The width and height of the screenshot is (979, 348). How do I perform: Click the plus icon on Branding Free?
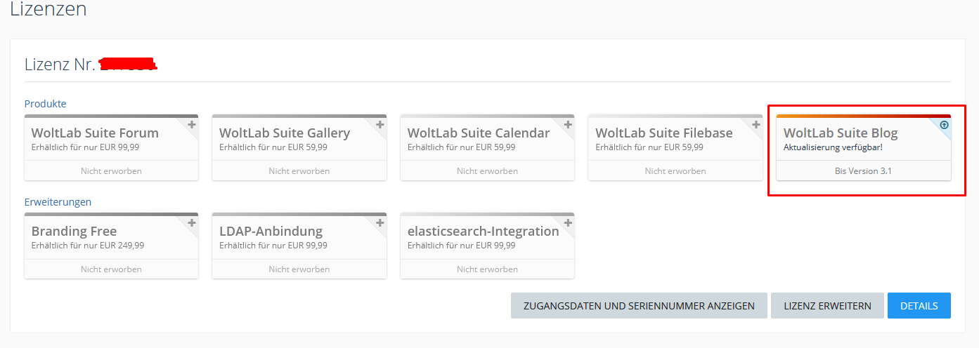pos(192,223)
